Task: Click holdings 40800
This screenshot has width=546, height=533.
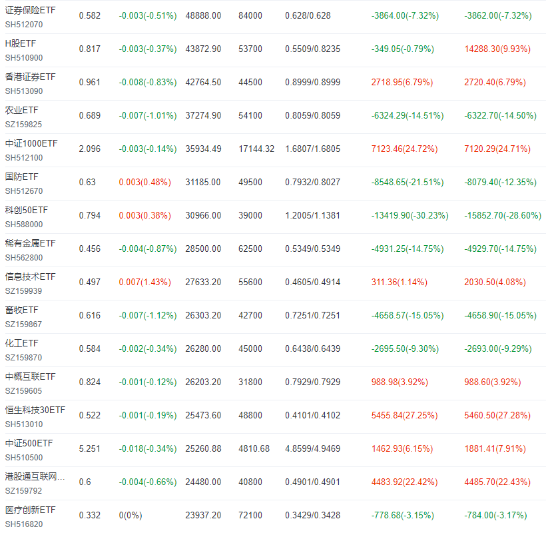Action: tap(250, 482)
